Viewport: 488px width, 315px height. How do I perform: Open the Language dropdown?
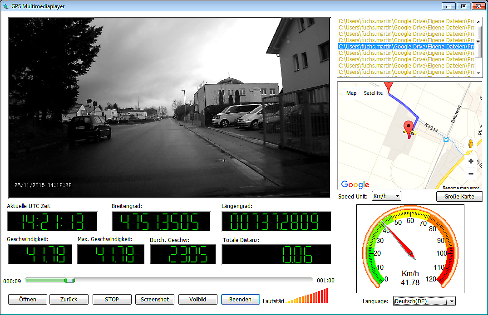(424, 301)
